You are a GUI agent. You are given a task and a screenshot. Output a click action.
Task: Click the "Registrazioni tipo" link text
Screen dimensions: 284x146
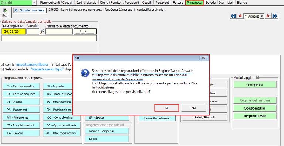coord(47,69)
